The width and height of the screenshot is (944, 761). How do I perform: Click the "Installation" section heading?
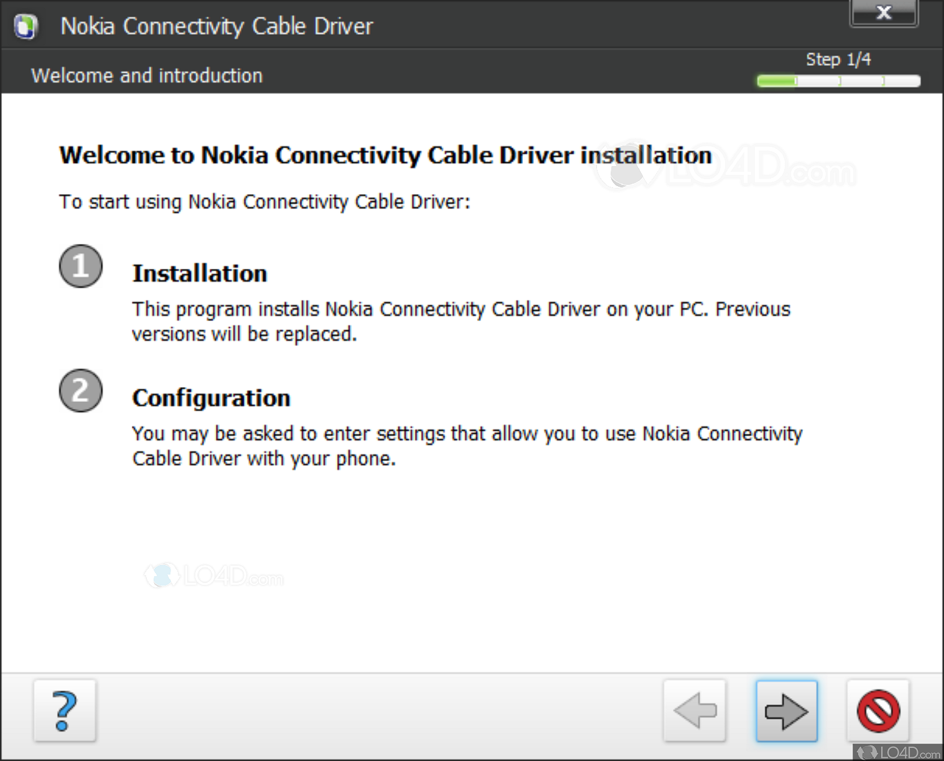[x=200, y=274]
